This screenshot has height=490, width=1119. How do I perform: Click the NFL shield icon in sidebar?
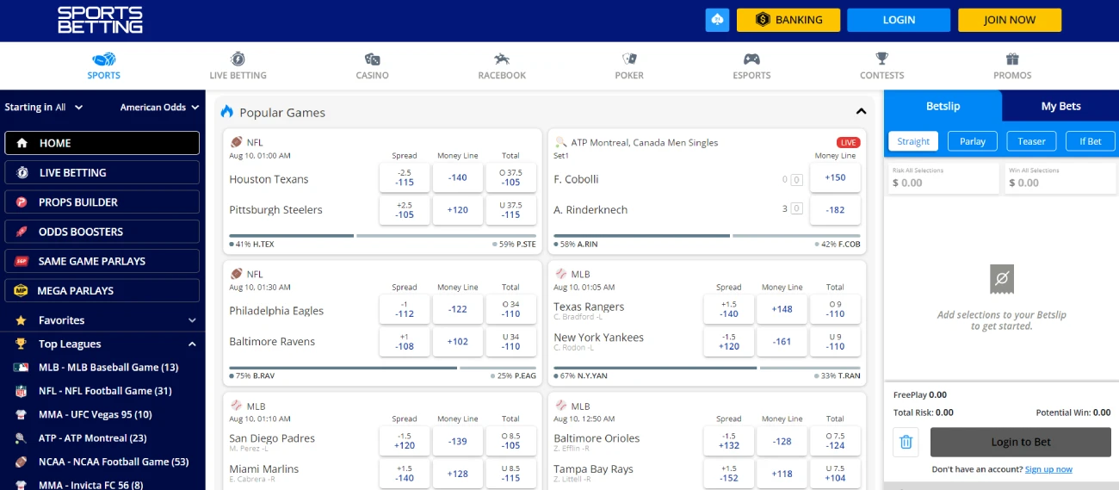tap(22, 391)
